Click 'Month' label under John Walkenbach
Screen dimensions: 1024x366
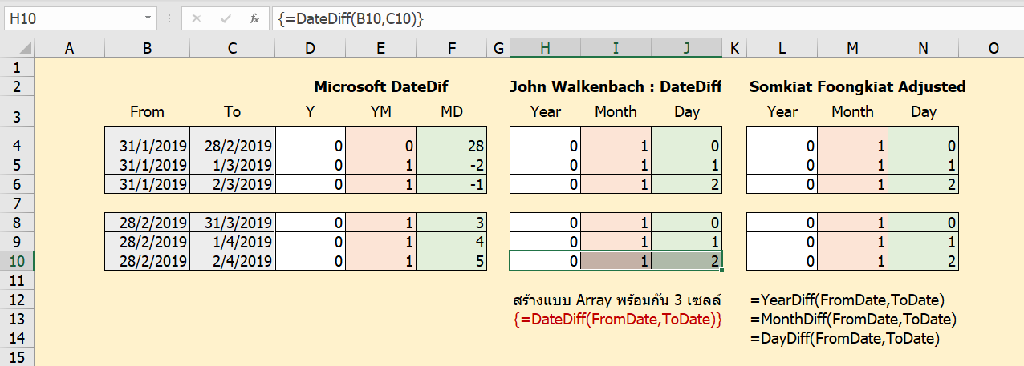616,111
